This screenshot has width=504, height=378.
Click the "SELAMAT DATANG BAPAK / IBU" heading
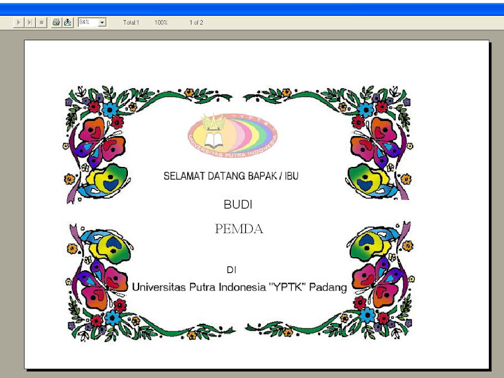coord(231,176)
